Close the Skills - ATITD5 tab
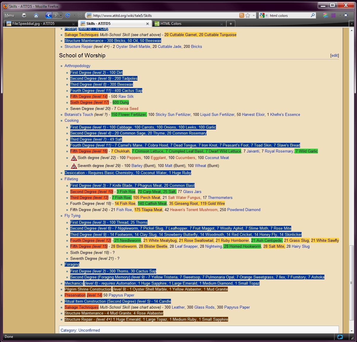The height and width of the screenshot is (342, 357). pyautogui.click(x=148, y=24)
